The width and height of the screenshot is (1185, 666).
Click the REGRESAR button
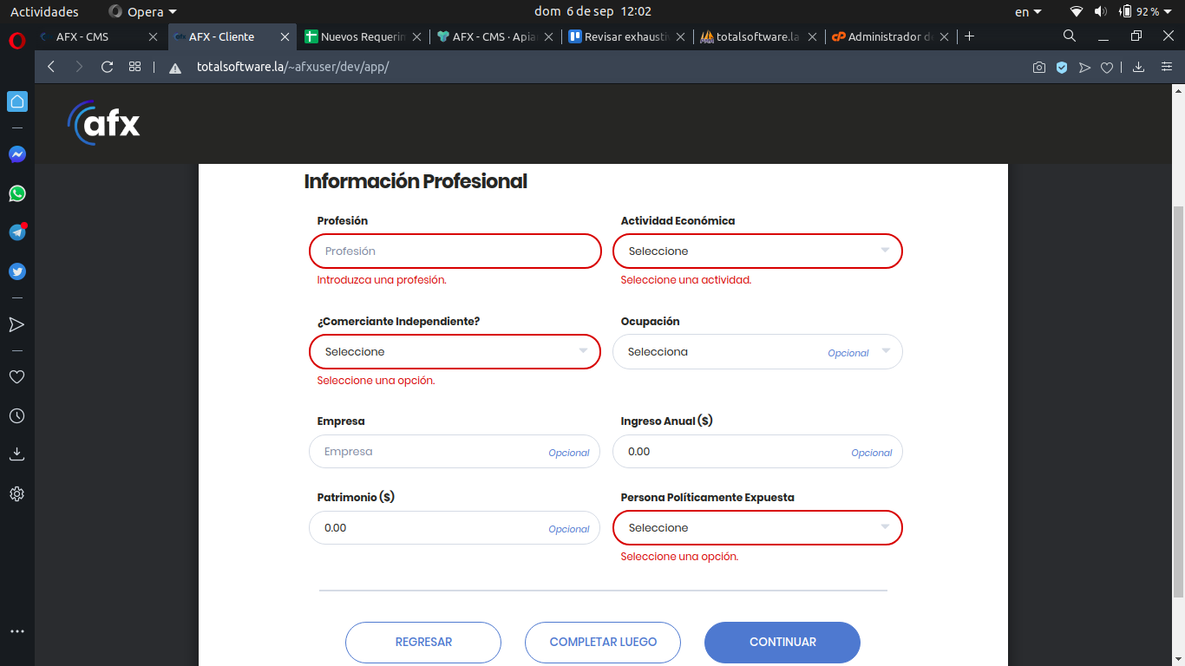[423, 643]
